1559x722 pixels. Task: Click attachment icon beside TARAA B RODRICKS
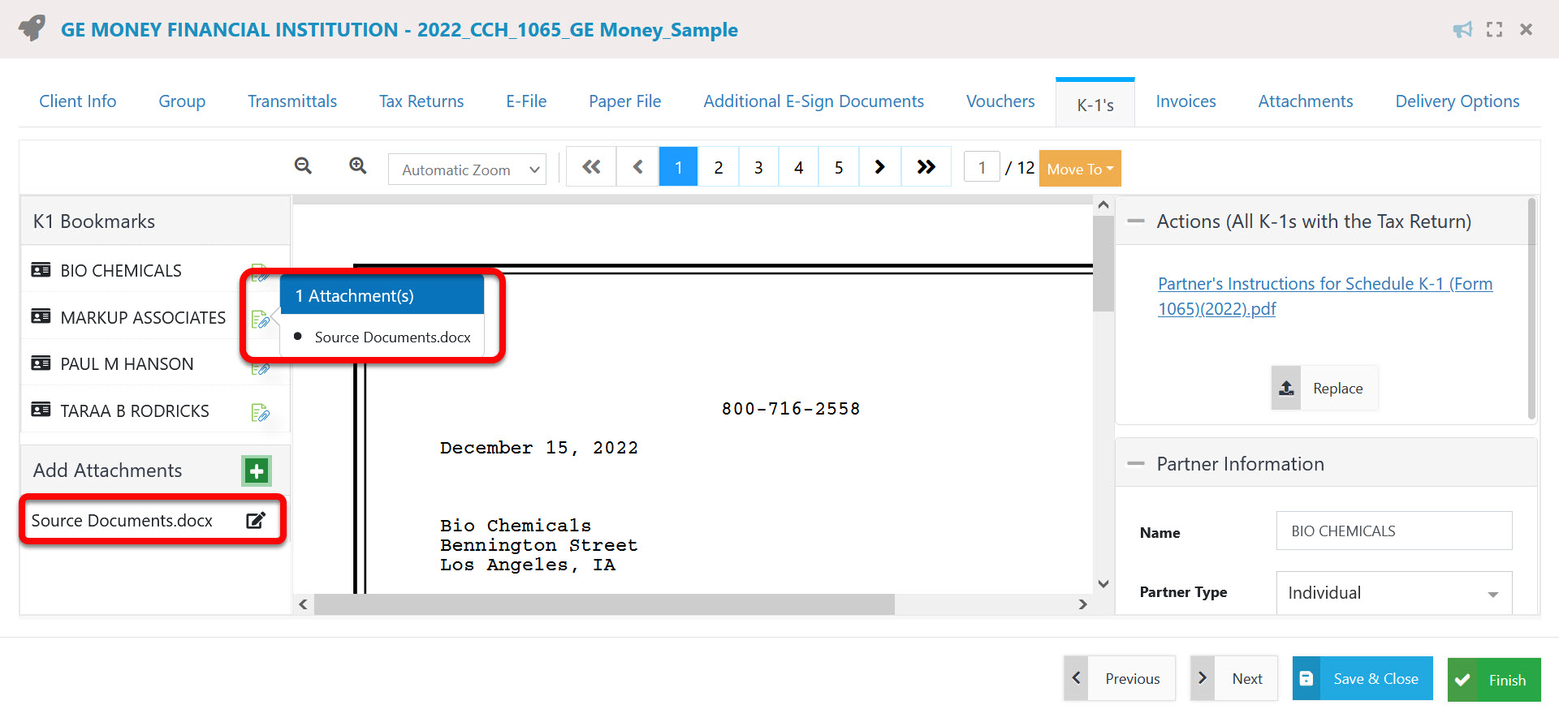click(x=260, y=412)
